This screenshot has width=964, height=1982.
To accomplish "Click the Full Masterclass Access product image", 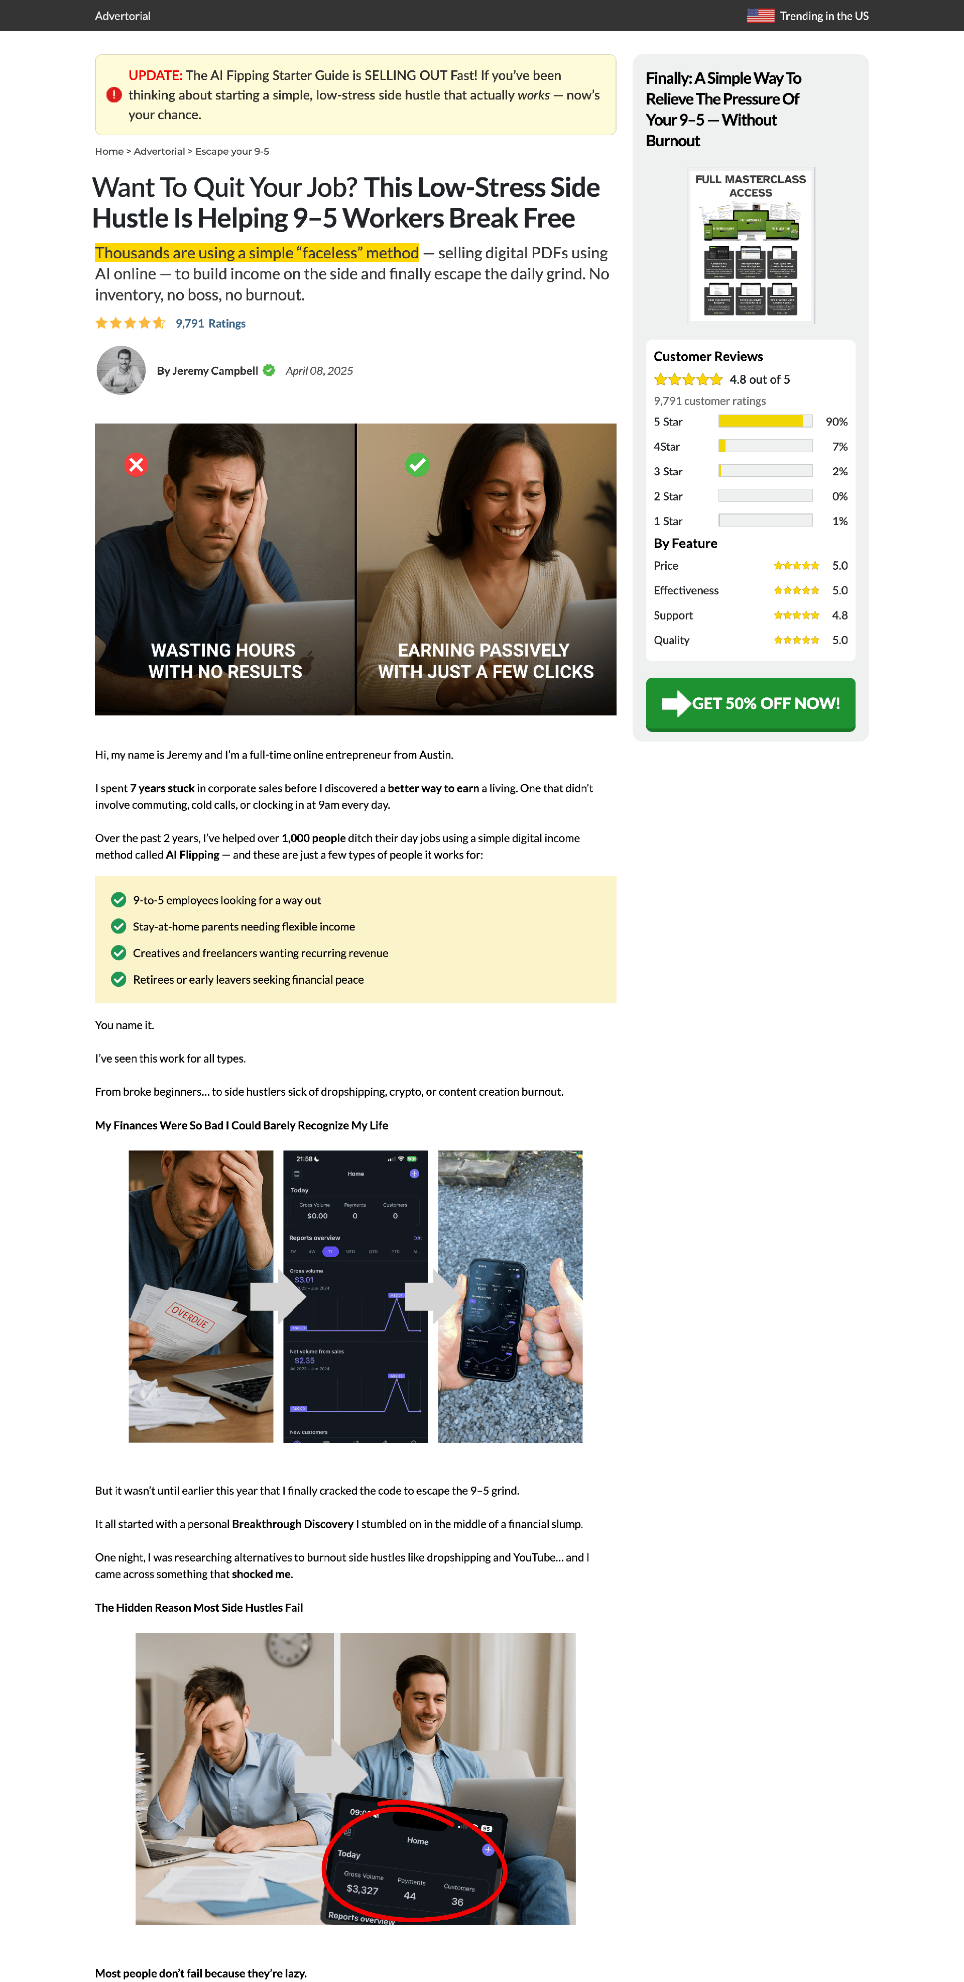I will (750, 245).
